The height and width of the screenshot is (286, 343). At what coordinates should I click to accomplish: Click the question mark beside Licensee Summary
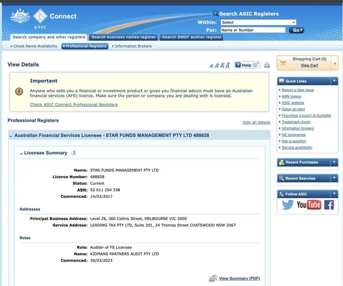pos(74,153)
